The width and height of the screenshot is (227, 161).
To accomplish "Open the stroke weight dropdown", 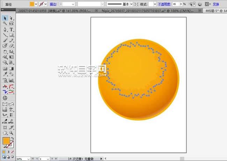I will click(73, 4).
